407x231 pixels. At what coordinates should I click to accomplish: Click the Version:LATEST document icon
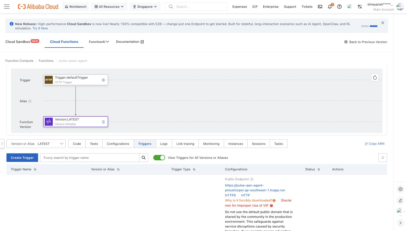pyautogui.click(x=103, y=122)
